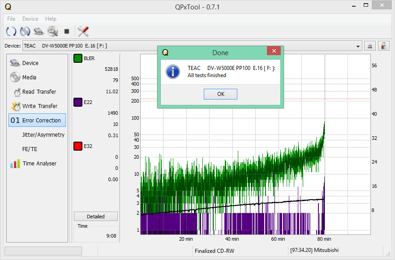Click the BLER average value 11.02
395x260 pixels.
click(x=112, y=91)
